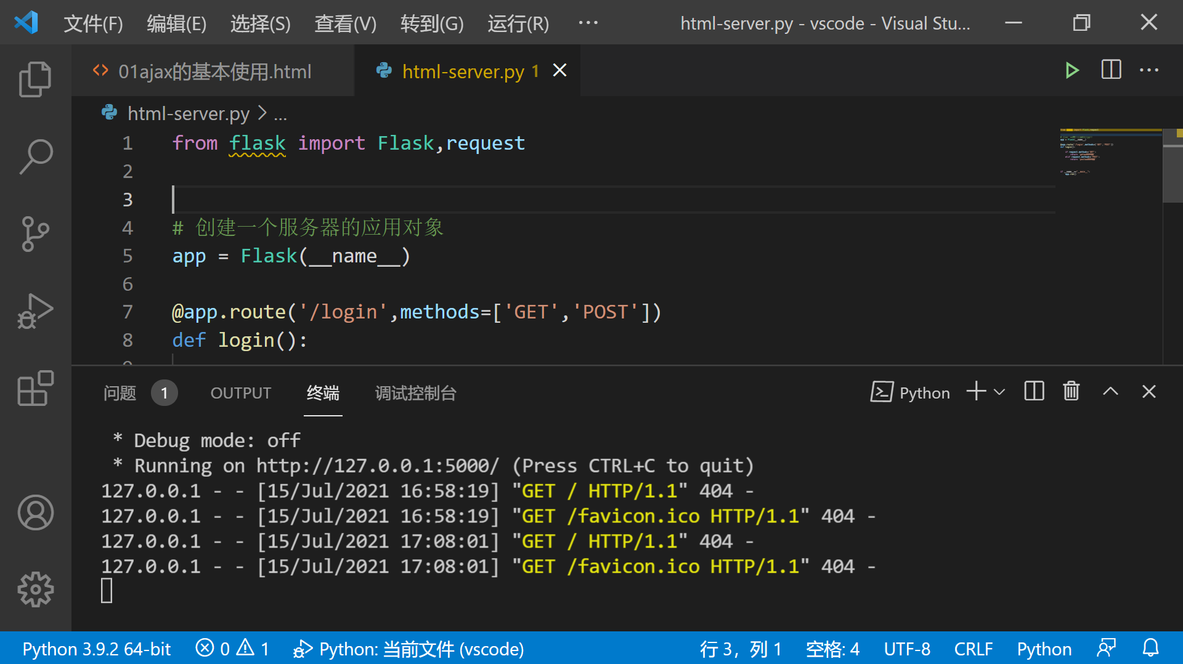Click the VS Code logo icon
The image size is (1183, 664).
(x=26, y=23)
